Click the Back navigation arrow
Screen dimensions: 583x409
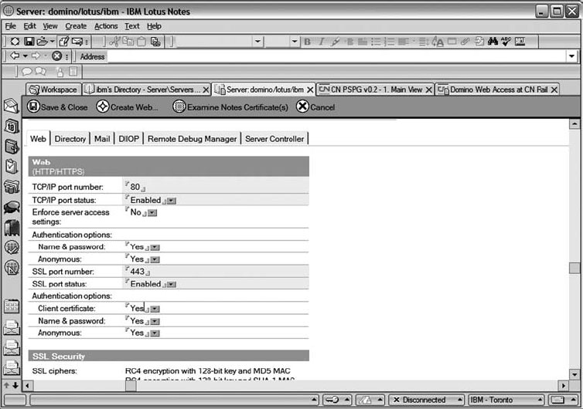[x=15, y=56]
